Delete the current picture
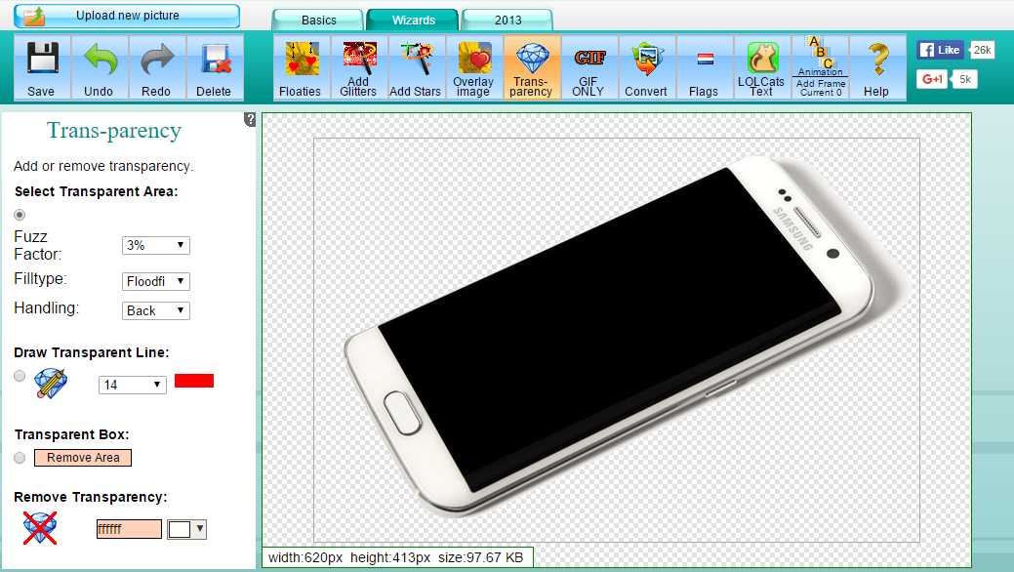 214,67
